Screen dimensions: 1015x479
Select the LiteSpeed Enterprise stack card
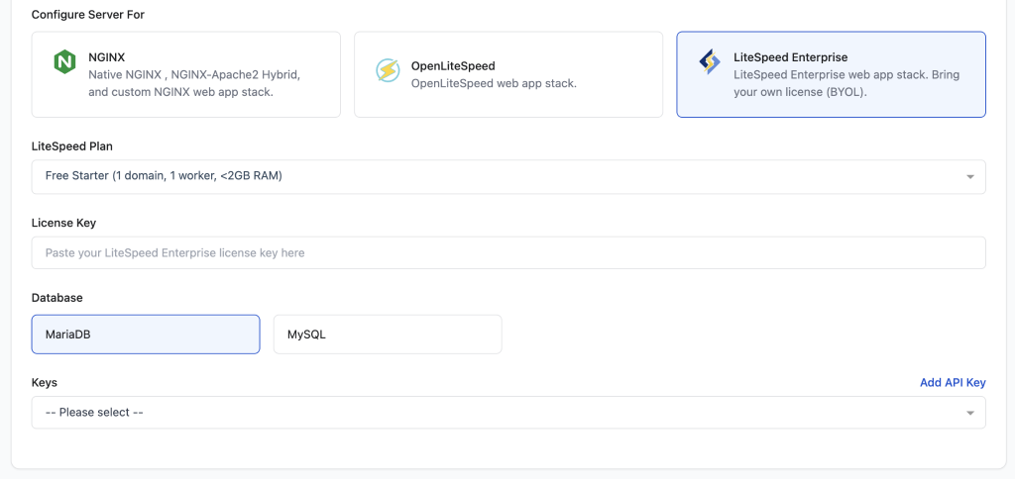[832, 74]
